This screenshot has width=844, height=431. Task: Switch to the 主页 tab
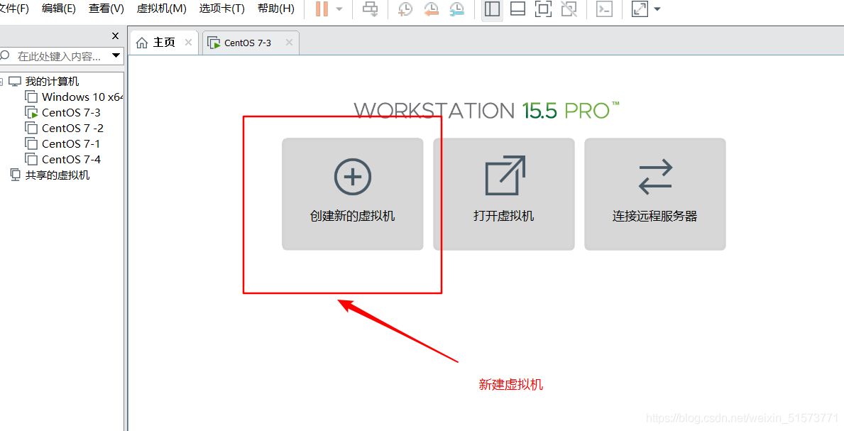(164, 43)
